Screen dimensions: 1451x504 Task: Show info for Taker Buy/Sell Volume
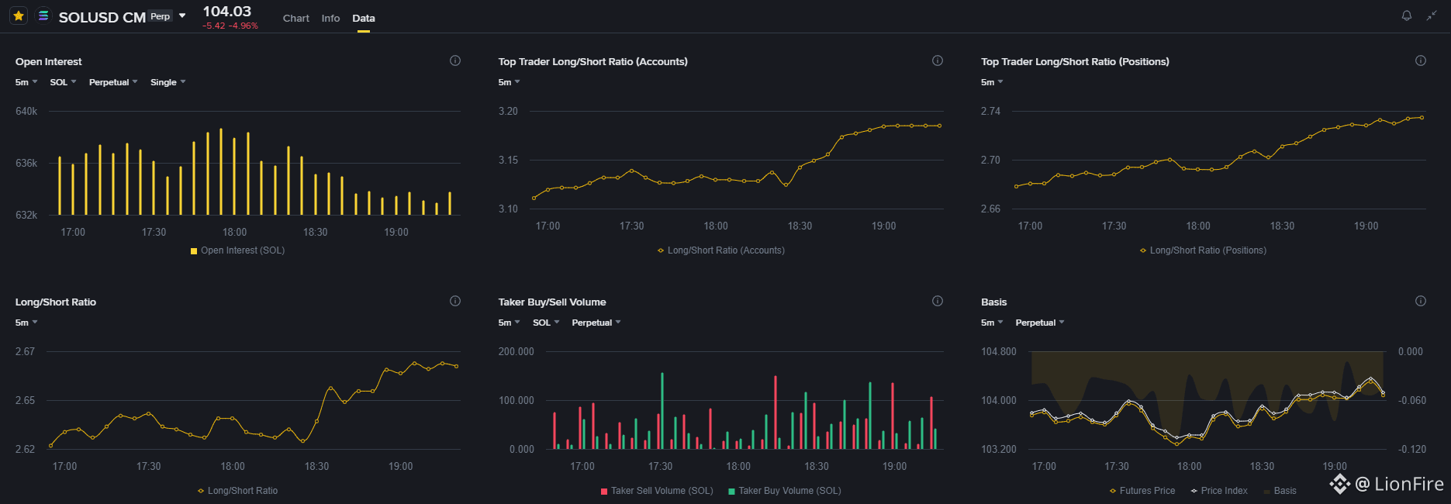coord(938,301)
